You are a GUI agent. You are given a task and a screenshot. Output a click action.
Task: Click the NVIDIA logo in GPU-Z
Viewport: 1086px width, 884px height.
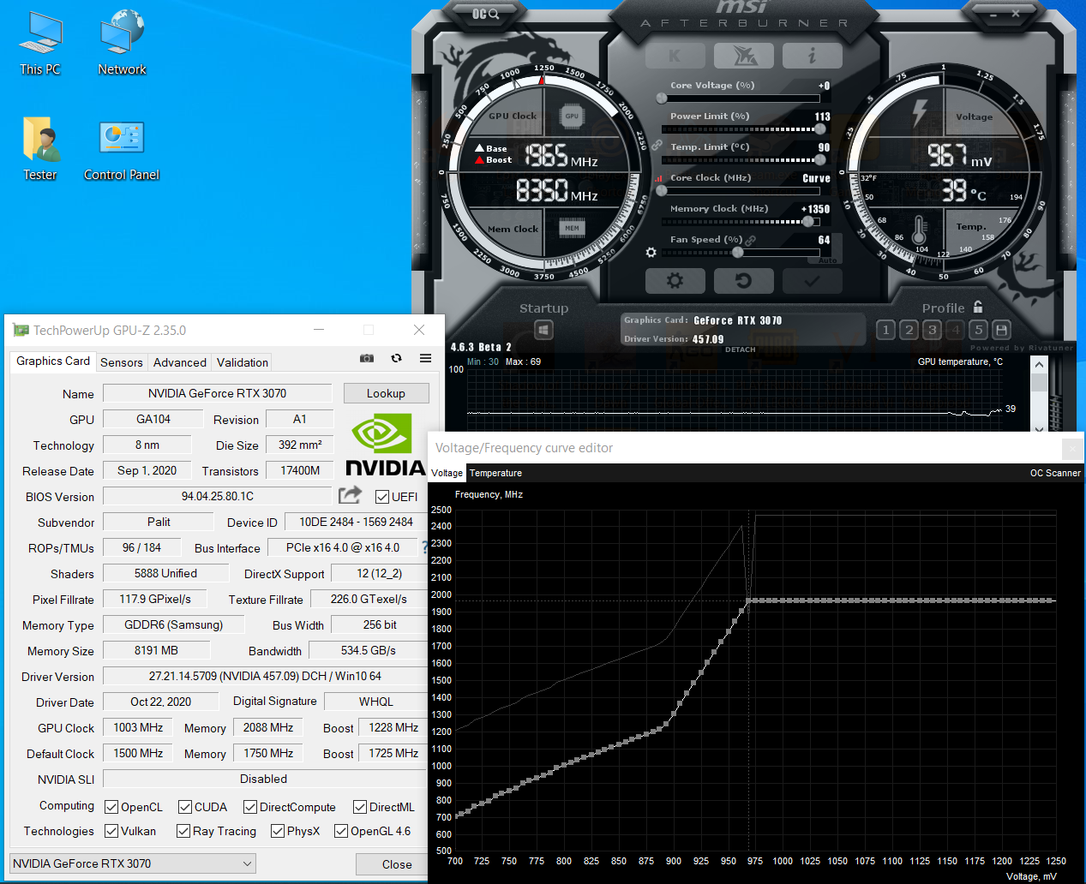coord(385,444)
